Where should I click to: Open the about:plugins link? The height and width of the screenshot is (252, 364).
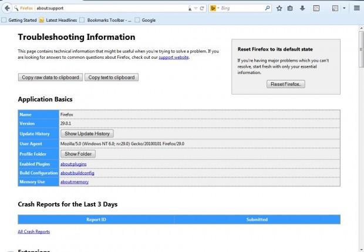tap(73, 164)
